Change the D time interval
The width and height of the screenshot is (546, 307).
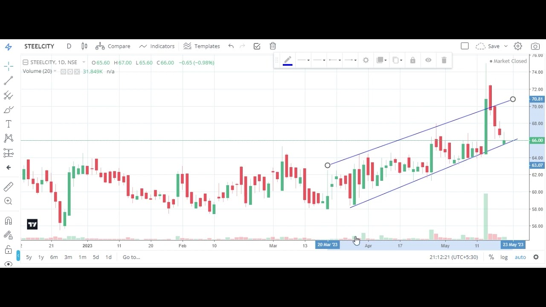coord(69,46)
